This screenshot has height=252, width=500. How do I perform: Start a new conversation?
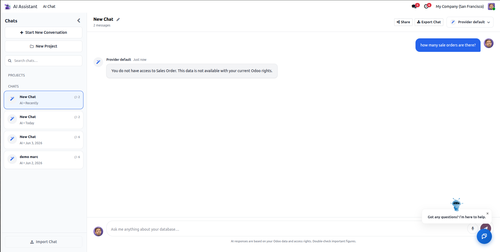click(43, 32)
